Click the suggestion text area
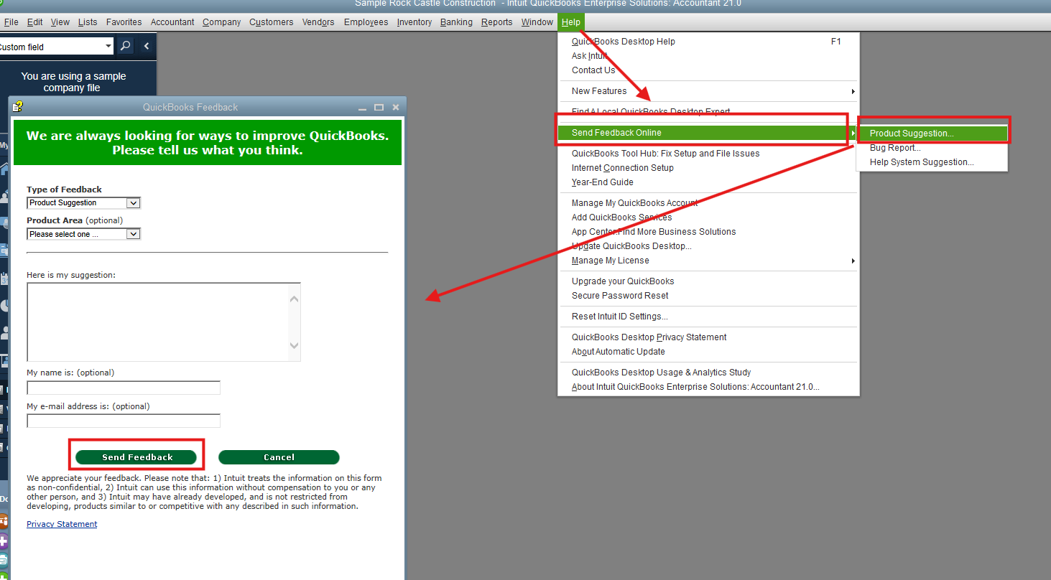This screenshot has height=580, width=1051. pyautogui.click(x=157, y=322)
